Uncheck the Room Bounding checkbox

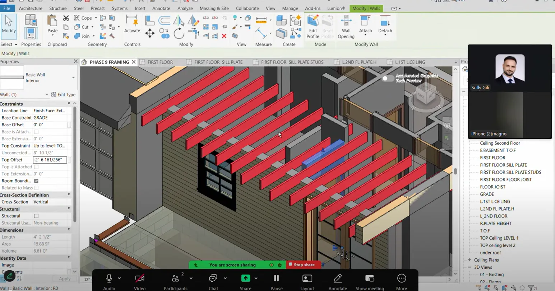click(x=36, y=181)
